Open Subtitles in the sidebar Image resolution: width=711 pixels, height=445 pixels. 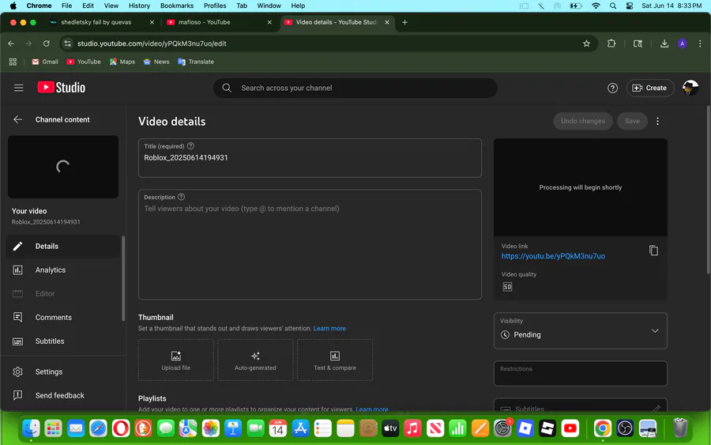pos(63,341)
